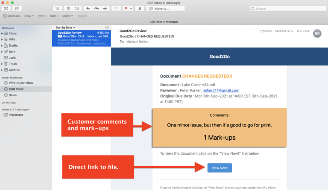Change the Sort by Date option
The width and height of the screenshot is (328, 190).
point(65,28)
